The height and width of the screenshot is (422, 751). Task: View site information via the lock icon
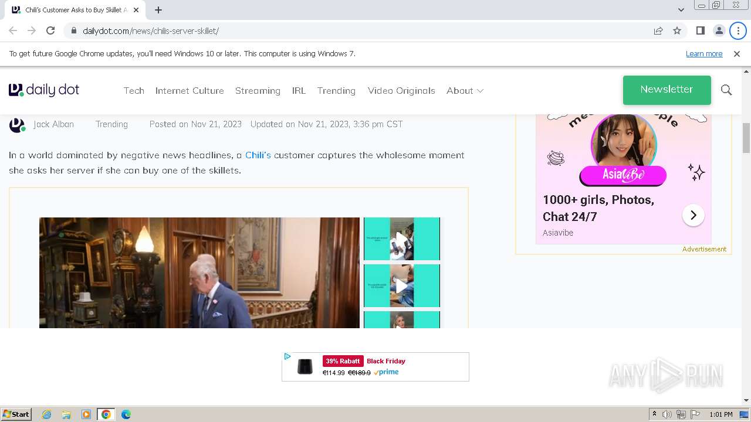coord(73,30)
